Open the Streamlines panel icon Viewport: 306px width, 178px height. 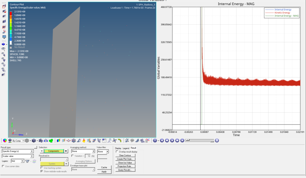click(x=94, y=141)
